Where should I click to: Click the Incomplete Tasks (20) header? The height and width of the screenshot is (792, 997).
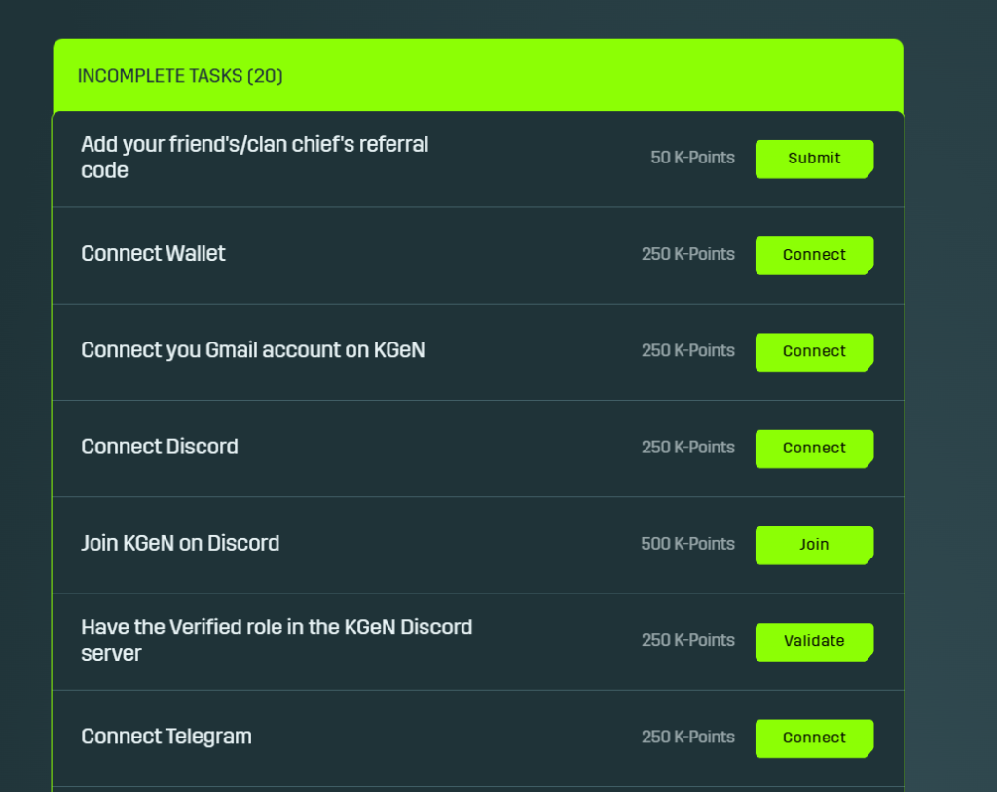pyautogui.click(x=180, y=76)
